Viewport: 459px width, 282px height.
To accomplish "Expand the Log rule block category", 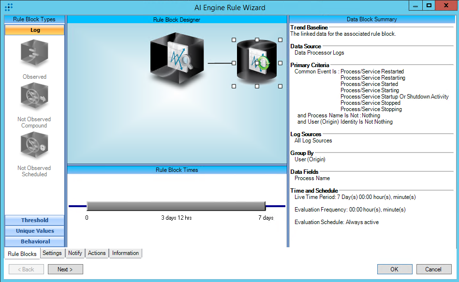I will point(34,30).
